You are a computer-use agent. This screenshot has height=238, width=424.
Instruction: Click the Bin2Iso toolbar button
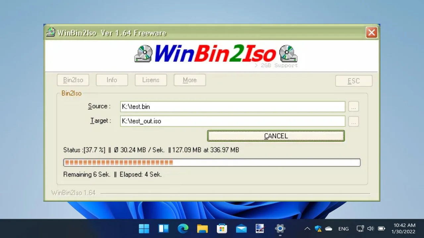tap(73, 80)
